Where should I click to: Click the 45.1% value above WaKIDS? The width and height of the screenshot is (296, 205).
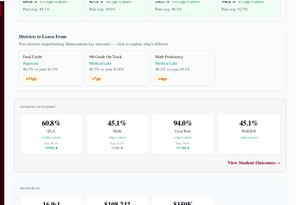(249, 123)
